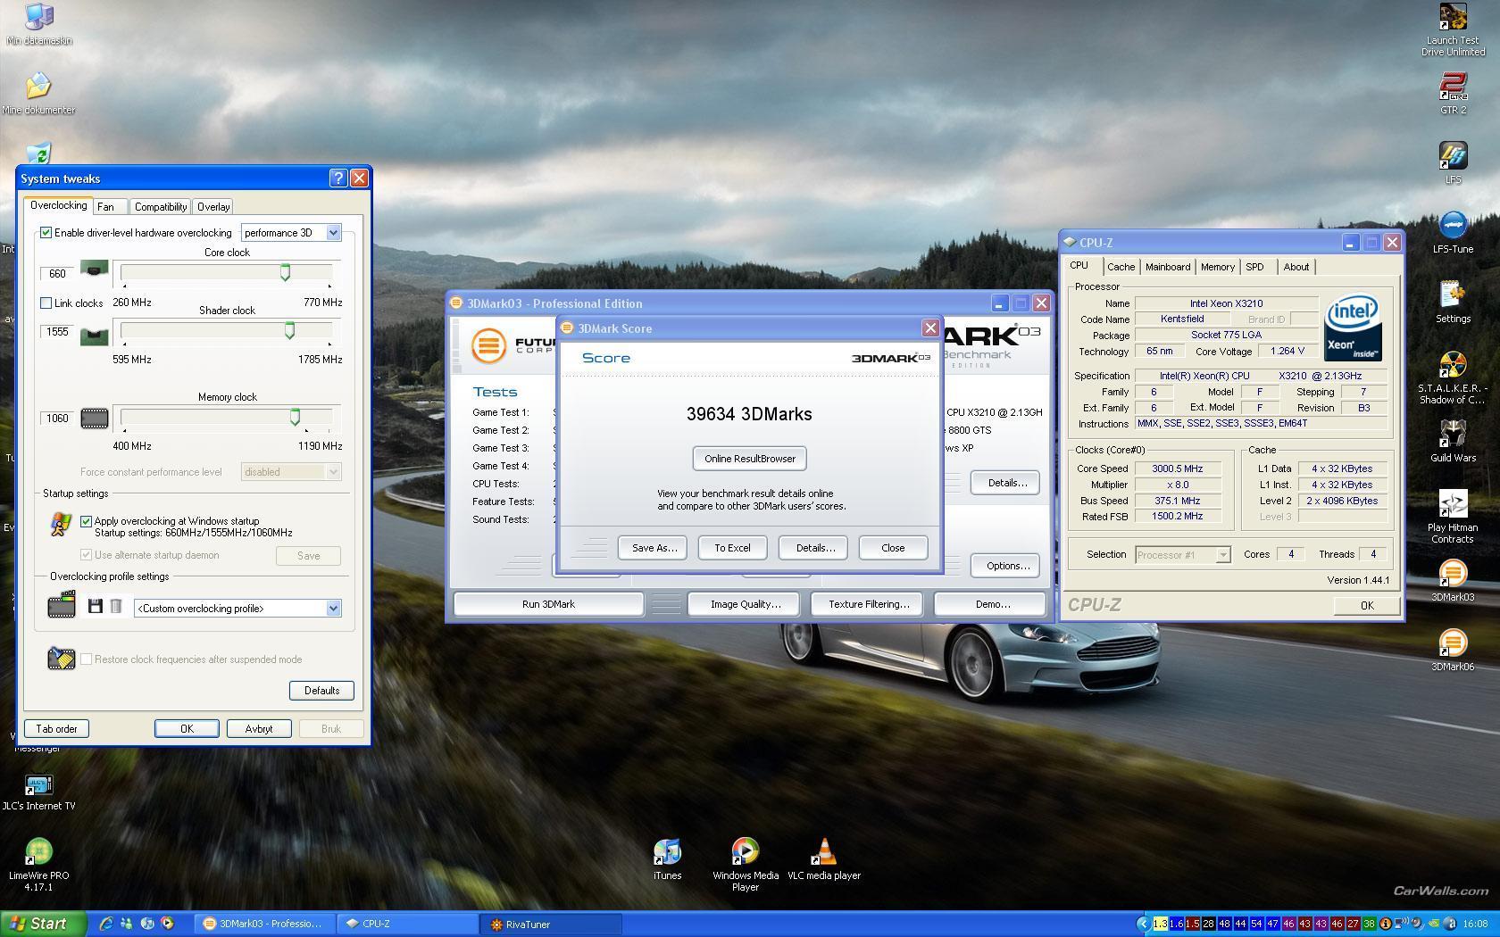Screen dimensions: 1500x937
Task: Open Force constant performance level dropdown
Action: 291,472
